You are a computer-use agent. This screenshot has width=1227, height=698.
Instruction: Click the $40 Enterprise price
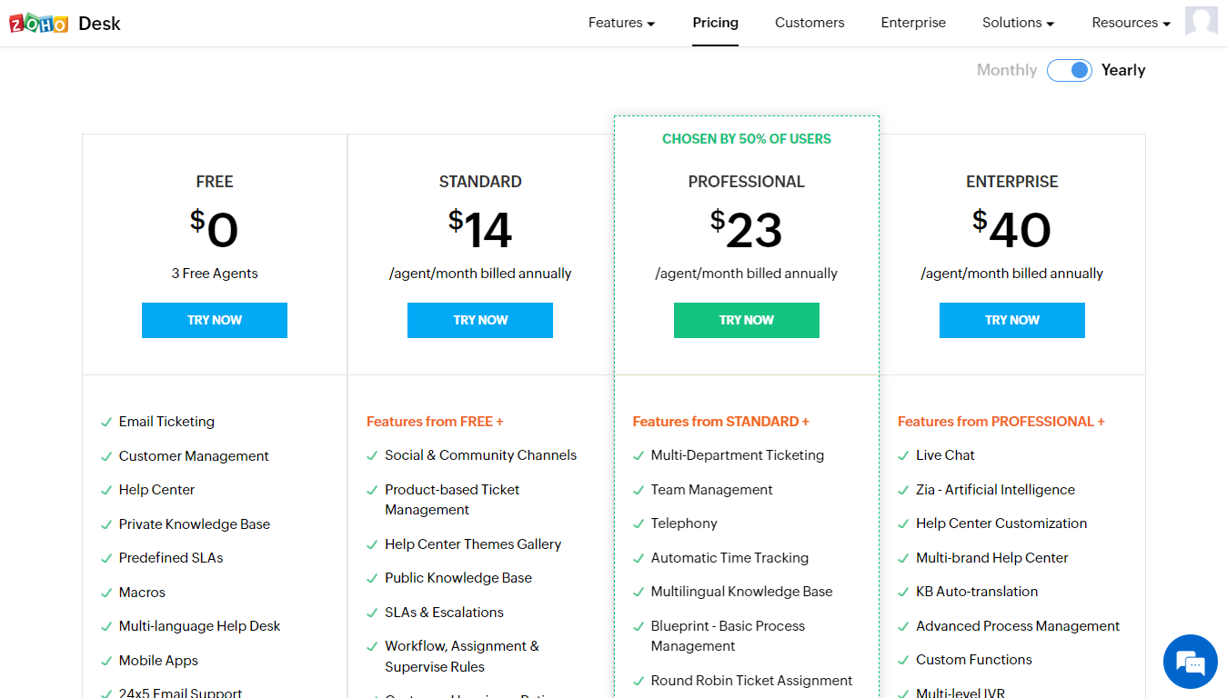[1011, 229]
